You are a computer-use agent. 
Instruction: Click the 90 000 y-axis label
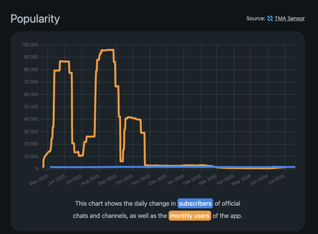click(31, 57)
